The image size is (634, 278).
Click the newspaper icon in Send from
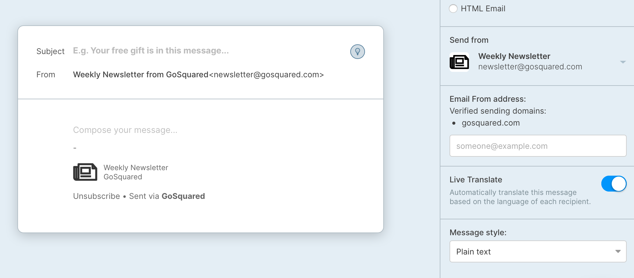pyautogui.click(x=459, y=62)
